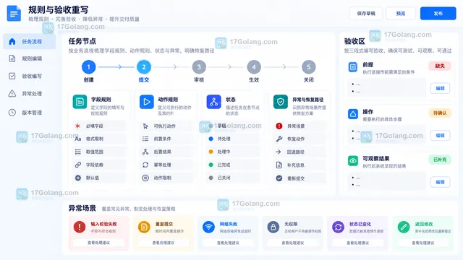The width and height of the screenshot is (463, 260).
Task: Click the cursor icon for 可执行动作
Action: click(x=145, y=126)
